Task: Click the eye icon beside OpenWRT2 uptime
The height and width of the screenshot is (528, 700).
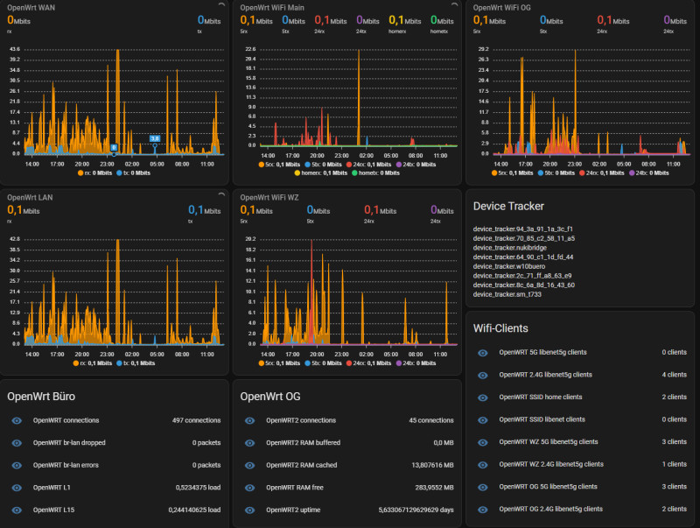Action: tap(249, 510)
